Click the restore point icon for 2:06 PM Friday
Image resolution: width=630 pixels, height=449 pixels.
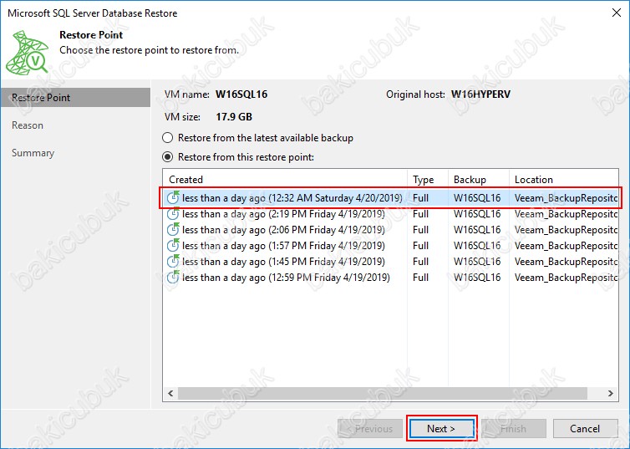tap(173, 230)
